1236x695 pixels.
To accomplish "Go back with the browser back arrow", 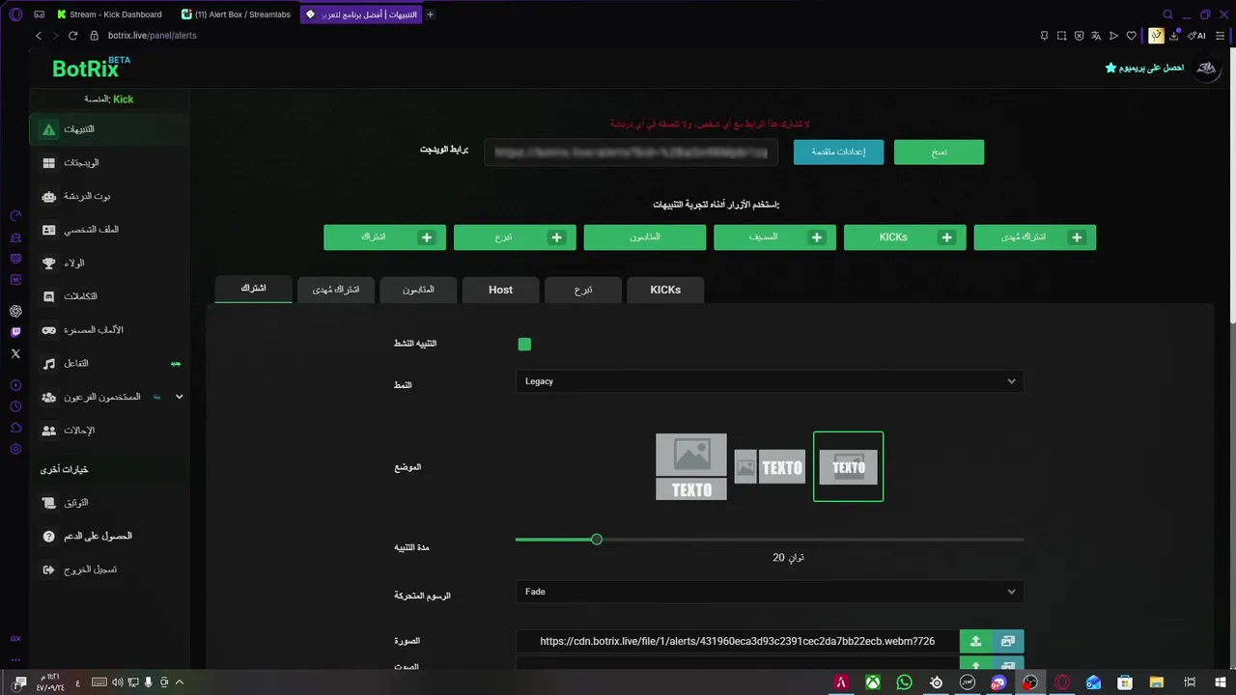I will pos(39,36).
